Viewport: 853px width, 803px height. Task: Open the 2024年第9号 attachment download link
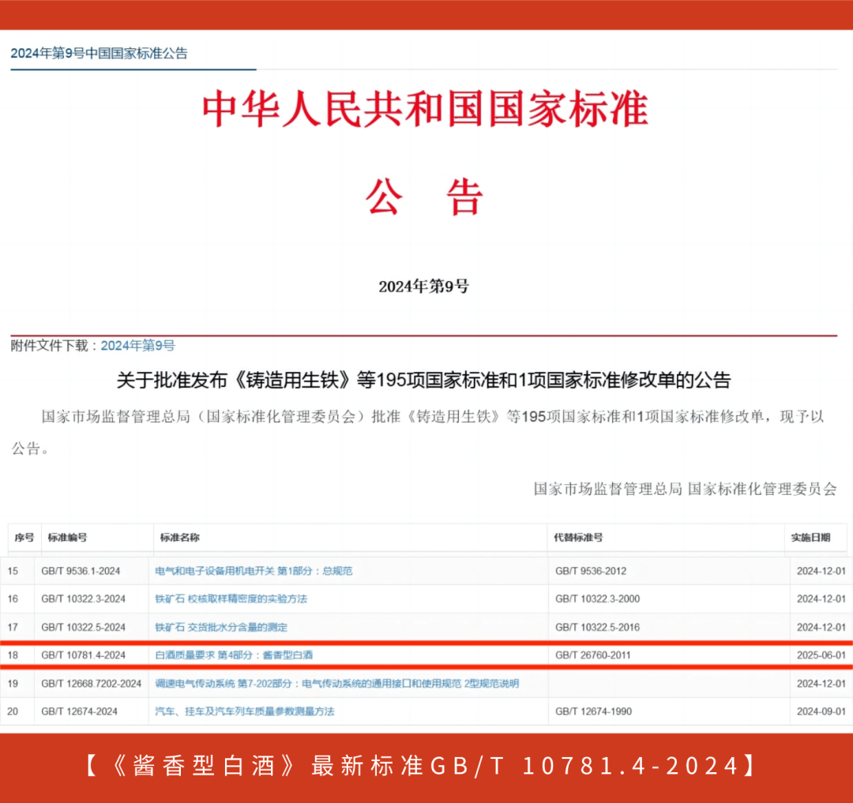click(137, 346)
